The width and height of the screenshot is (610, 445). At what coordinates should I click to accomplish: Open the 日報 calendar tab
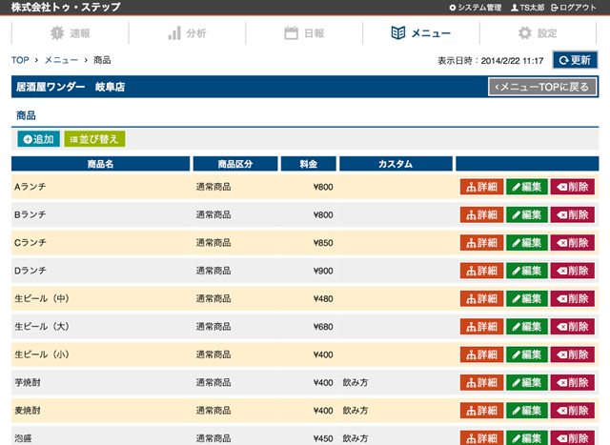click(x=304, y=33)
